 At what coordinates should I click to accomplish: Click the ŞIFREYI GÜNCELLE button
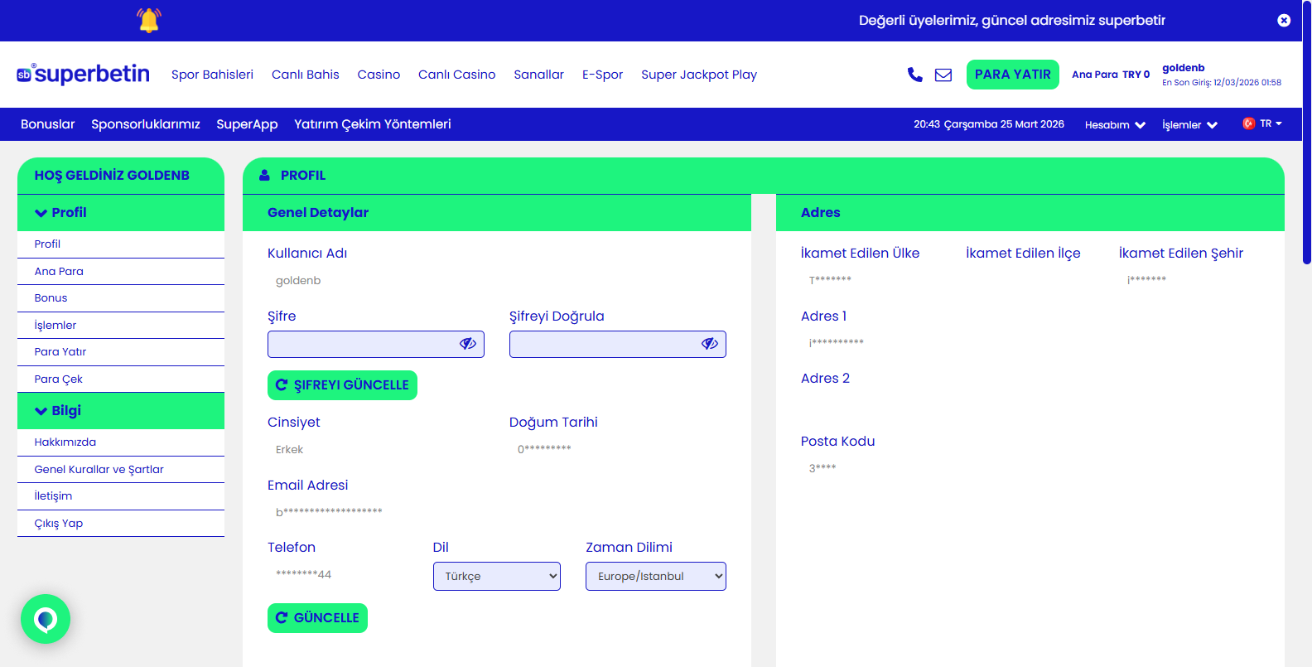(x=342, y=385)
